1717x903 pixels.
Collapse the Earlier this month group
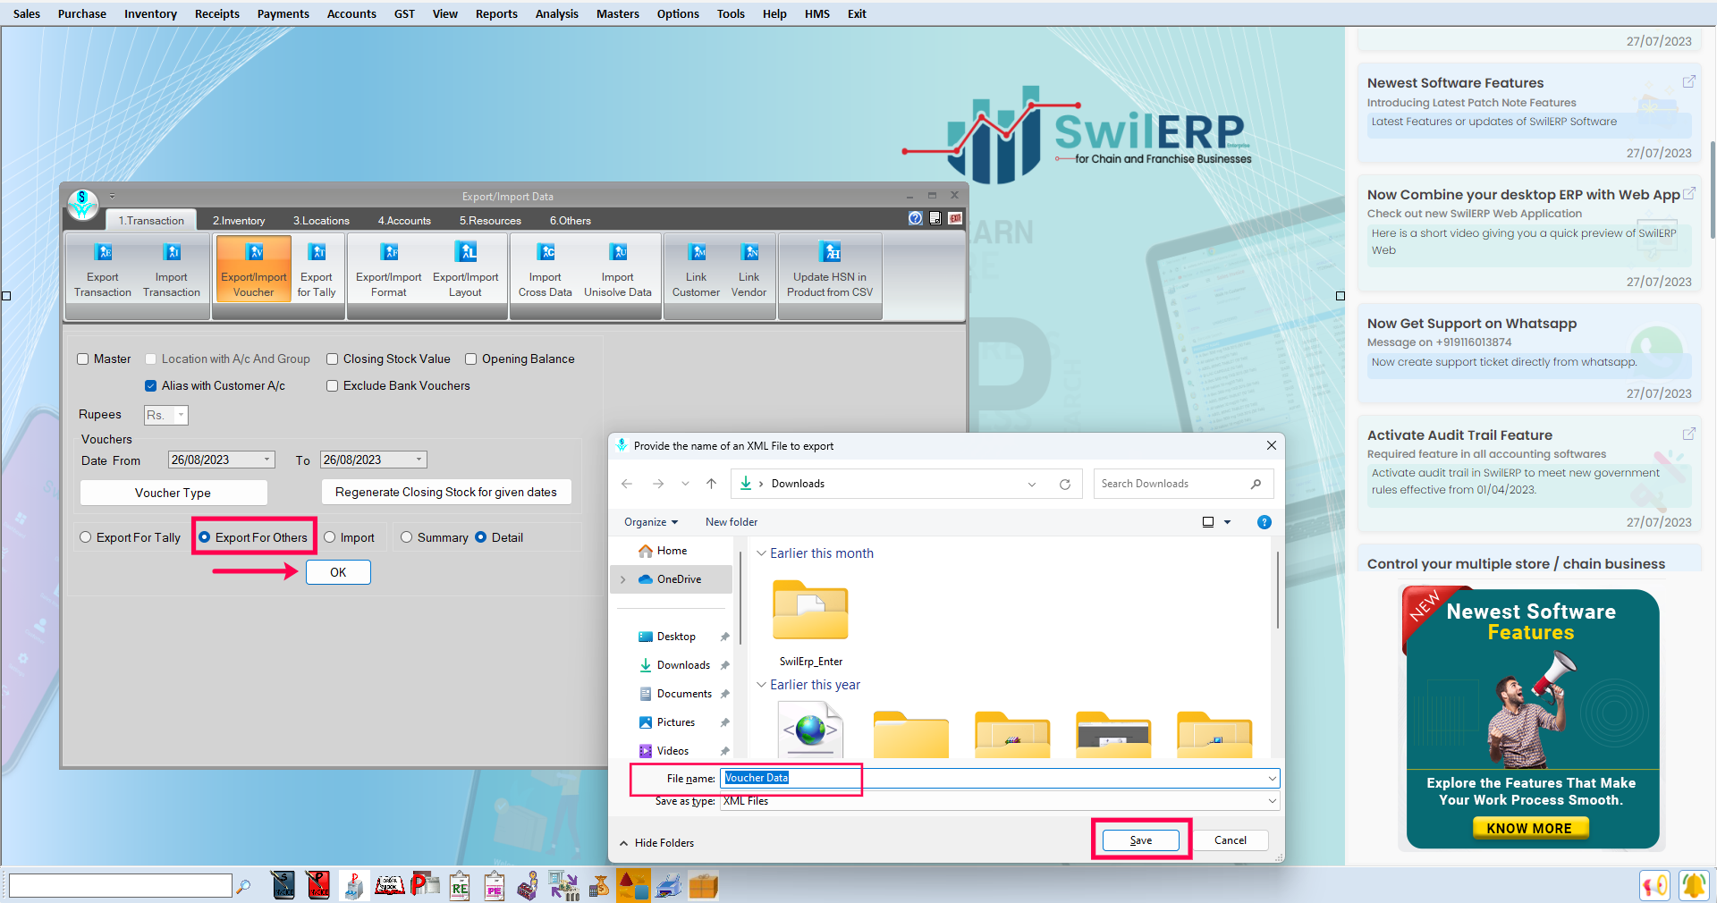coord(761,553)
